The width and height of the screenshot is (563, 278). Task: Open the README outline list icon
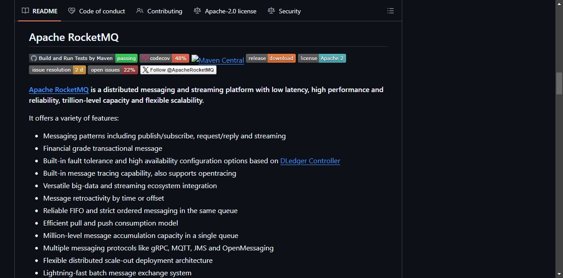tap(391, 11)
